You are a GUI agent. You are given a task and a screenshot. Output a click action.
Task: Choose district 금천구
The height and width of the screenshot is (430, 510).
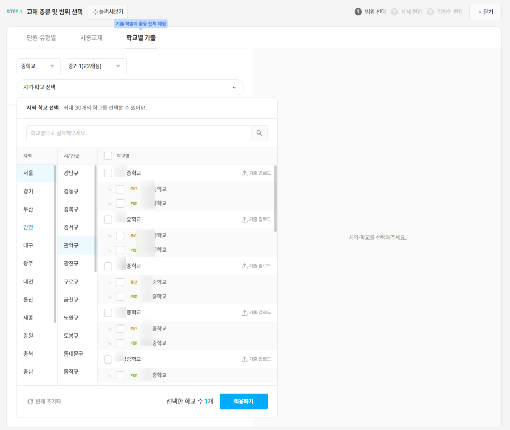click(76, 299)
